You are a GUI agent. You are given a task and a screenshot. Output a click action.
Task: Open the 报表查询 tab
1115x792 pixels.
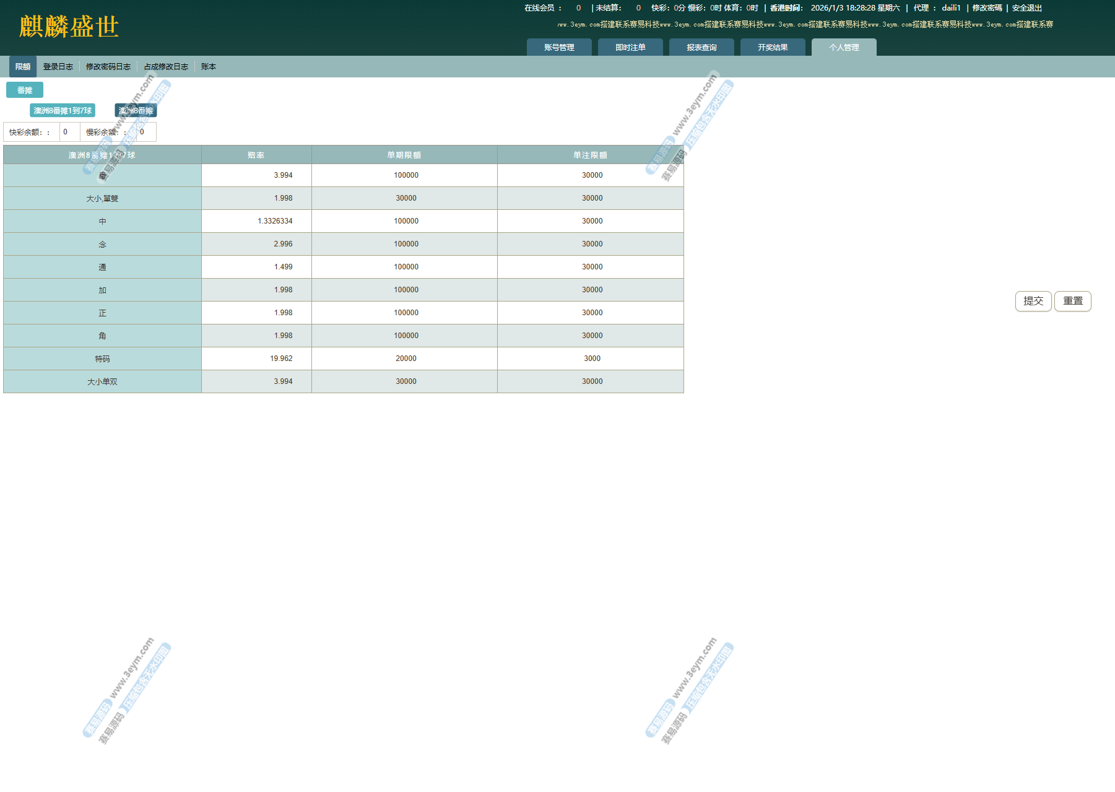point(701,48)
